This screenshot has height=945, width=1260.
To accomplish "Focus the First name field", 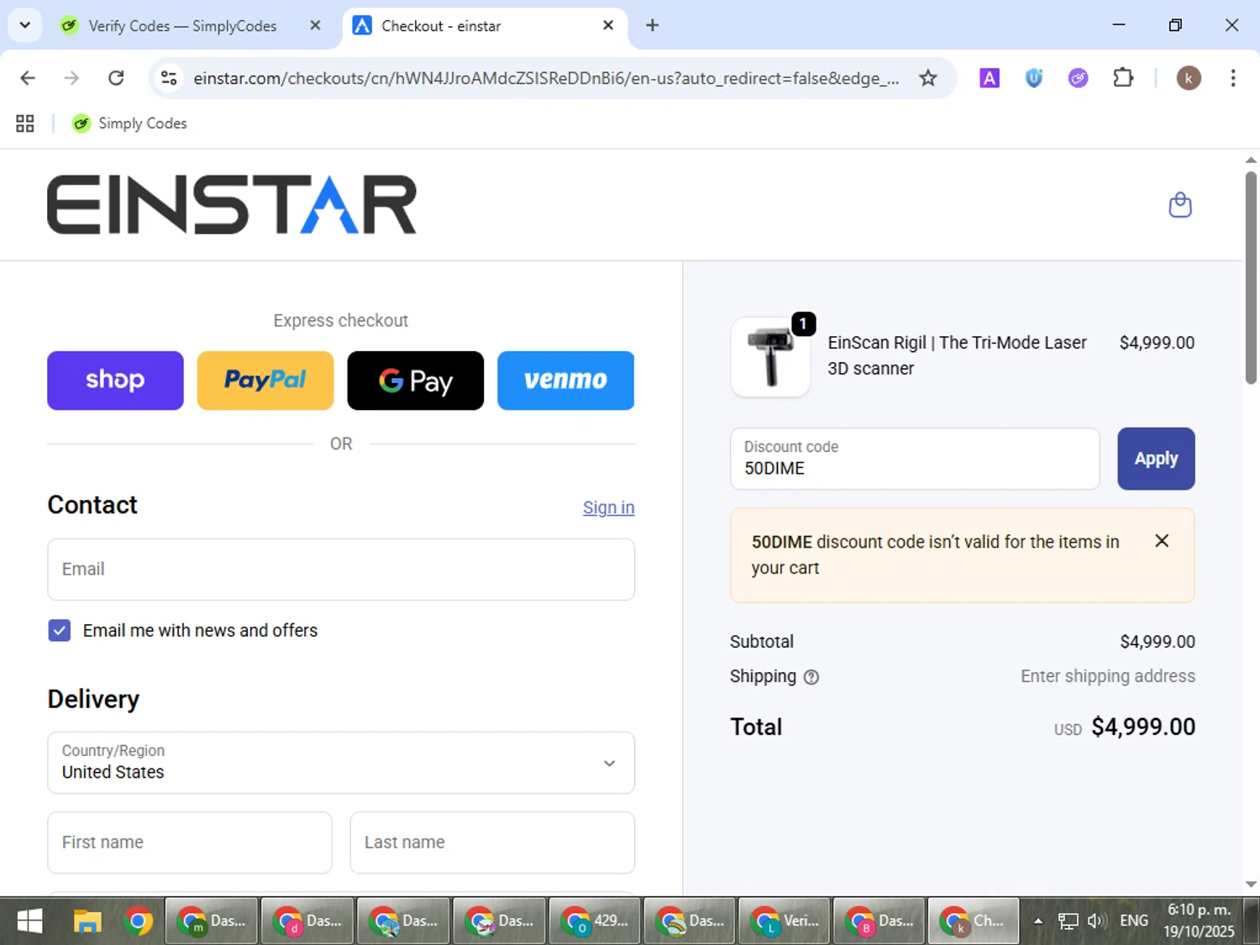I will (190, 843).
